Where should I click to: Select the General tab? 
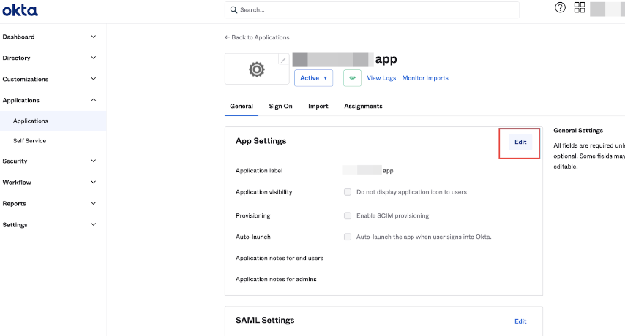tap(242, 106)
